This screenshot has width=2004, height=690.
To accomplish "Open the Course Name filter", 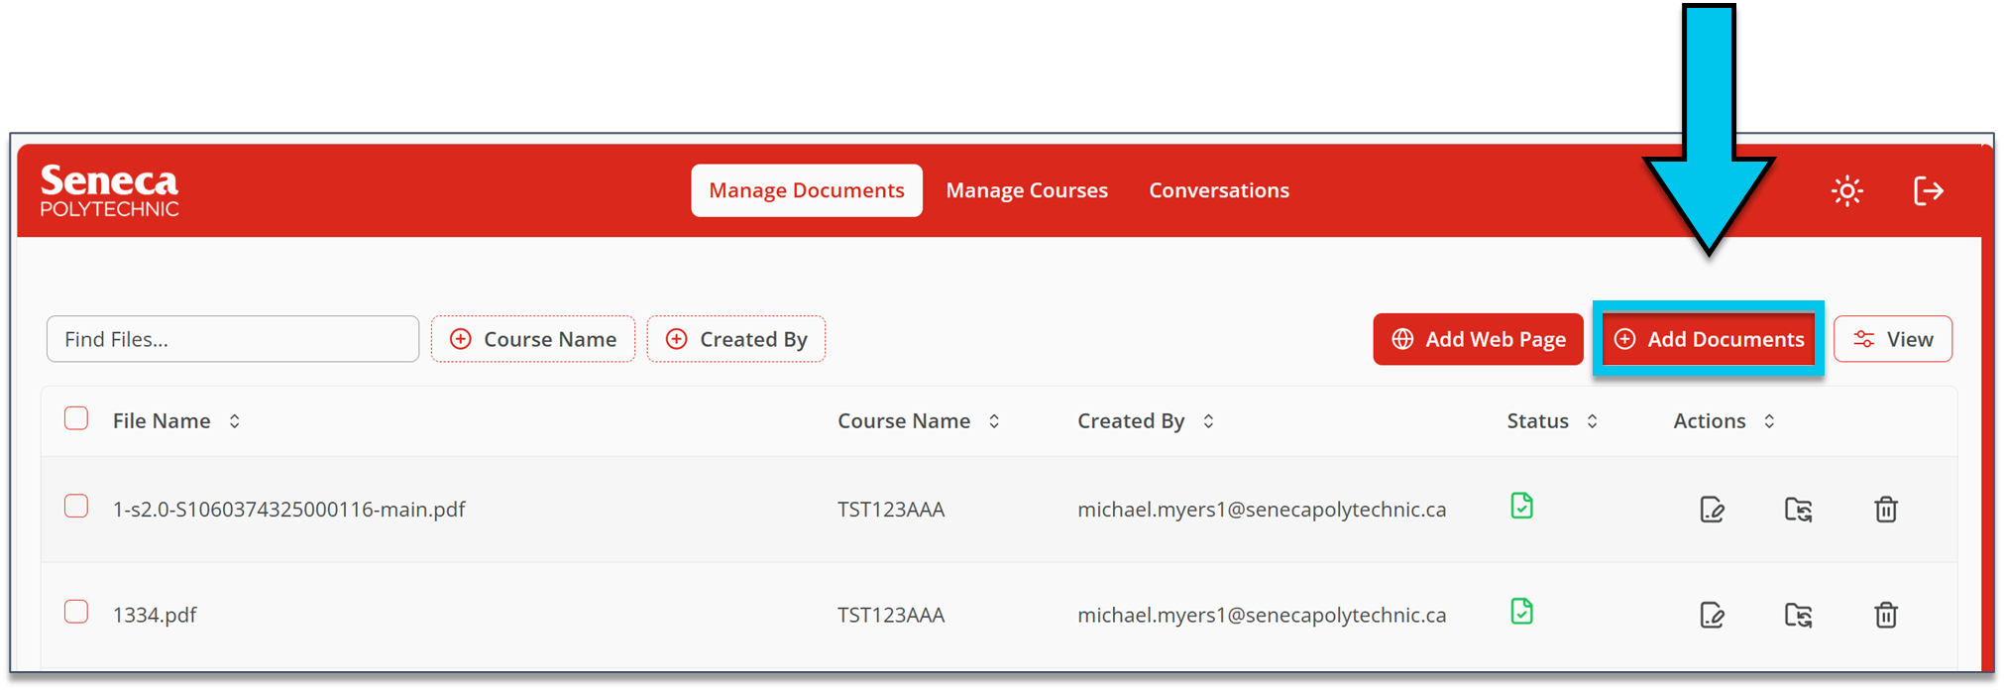I will point(533,339).
